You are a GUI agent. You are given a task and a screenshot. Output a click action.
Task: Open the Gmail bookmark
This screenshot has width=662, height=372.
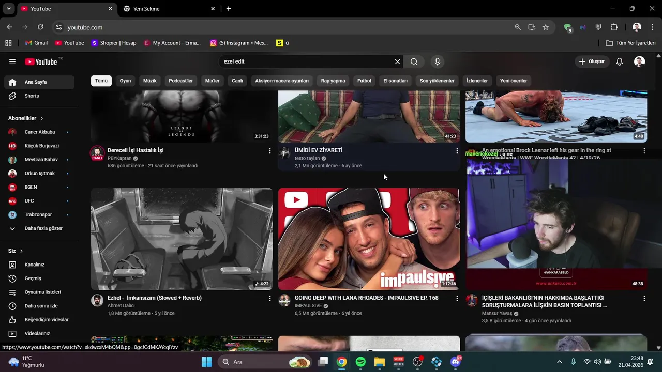click(36, 43)
